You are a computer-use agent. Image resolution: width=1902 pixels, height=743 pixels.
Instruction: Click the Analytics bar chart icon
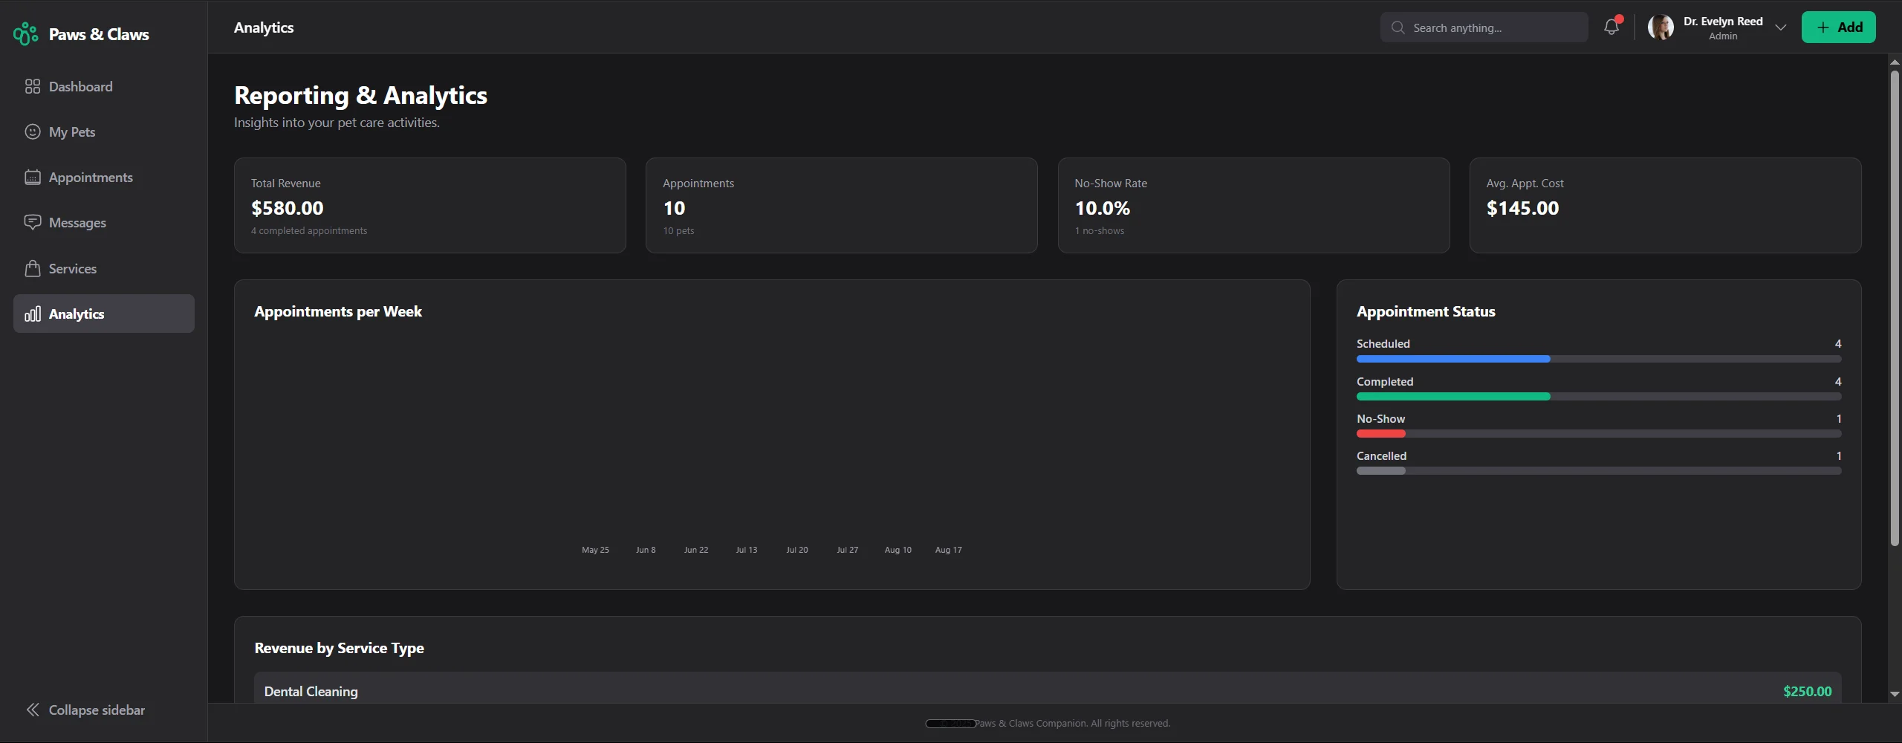32,314
